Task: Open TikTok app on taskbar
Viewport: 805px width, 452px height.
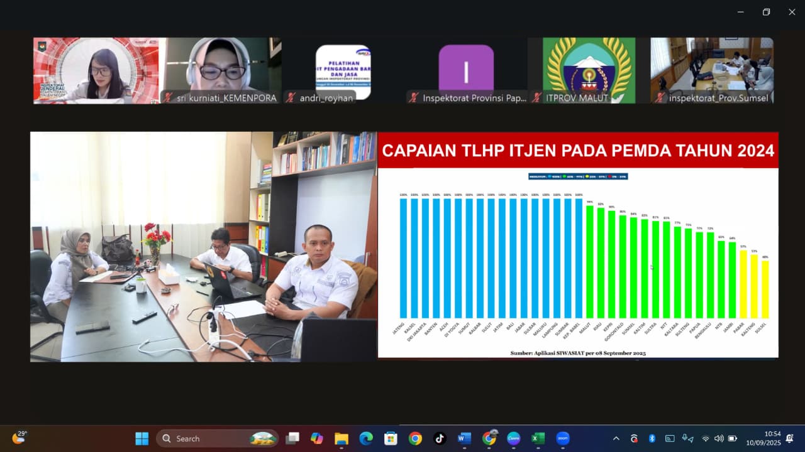Action: [x=439, y=438]
